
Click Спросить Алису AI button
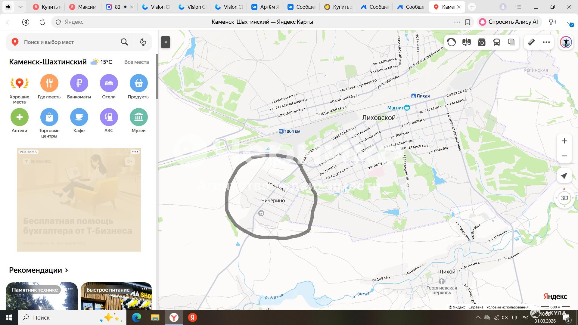(509, 22)
